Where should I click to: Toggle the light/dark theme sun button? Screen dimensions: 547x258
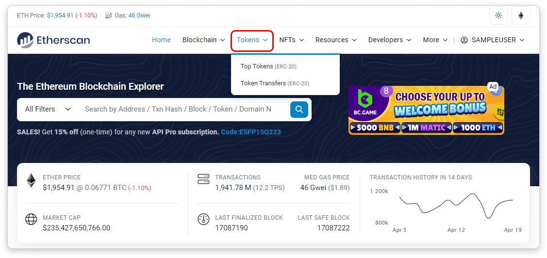click(x=498, y=16)
